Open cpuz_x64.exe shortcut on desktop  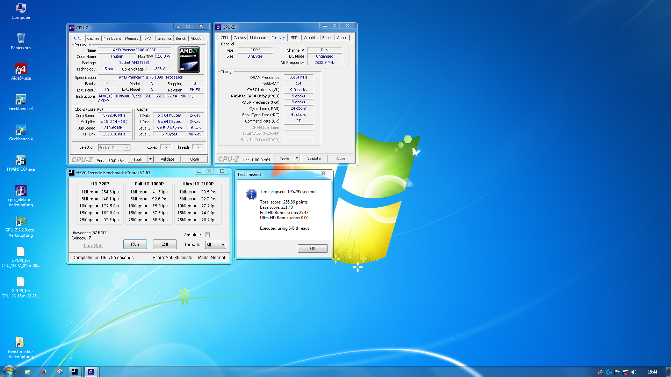coord(21,195)
